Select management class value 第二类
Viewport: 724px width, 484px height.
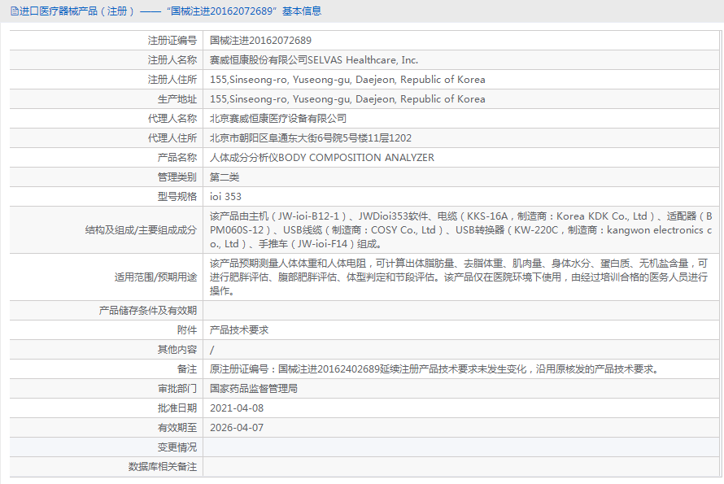pyautogui.click(x=225, y=177)
